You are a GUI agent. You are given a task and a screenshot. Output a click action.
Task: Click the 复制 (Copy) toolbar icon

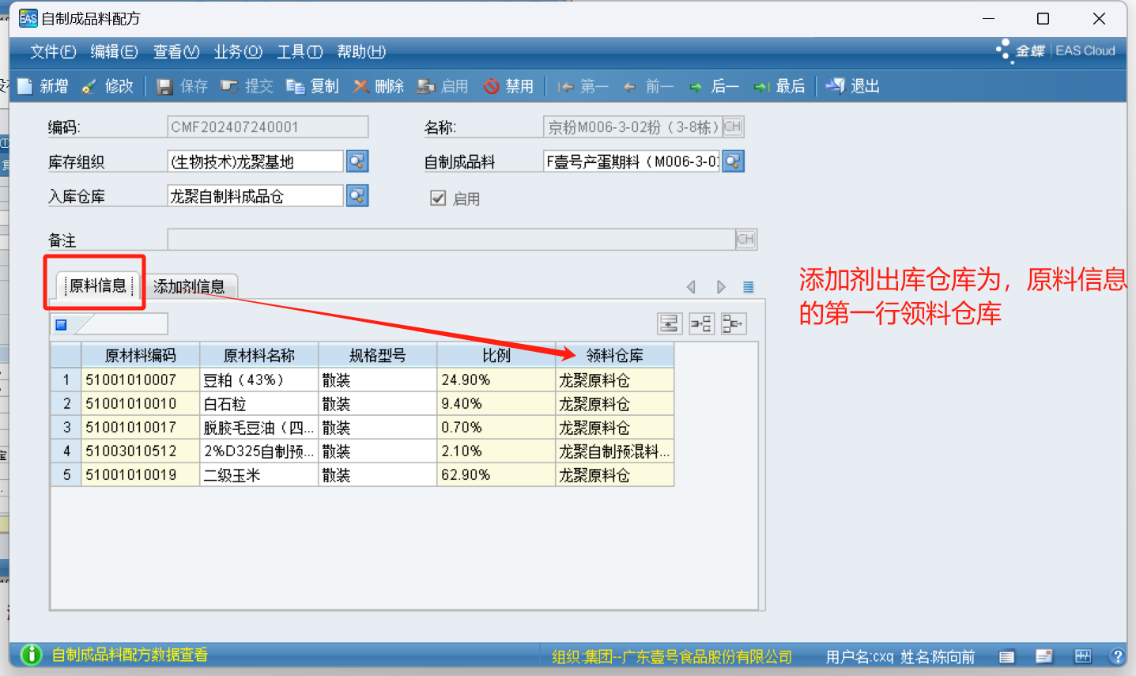pos(296,86)
